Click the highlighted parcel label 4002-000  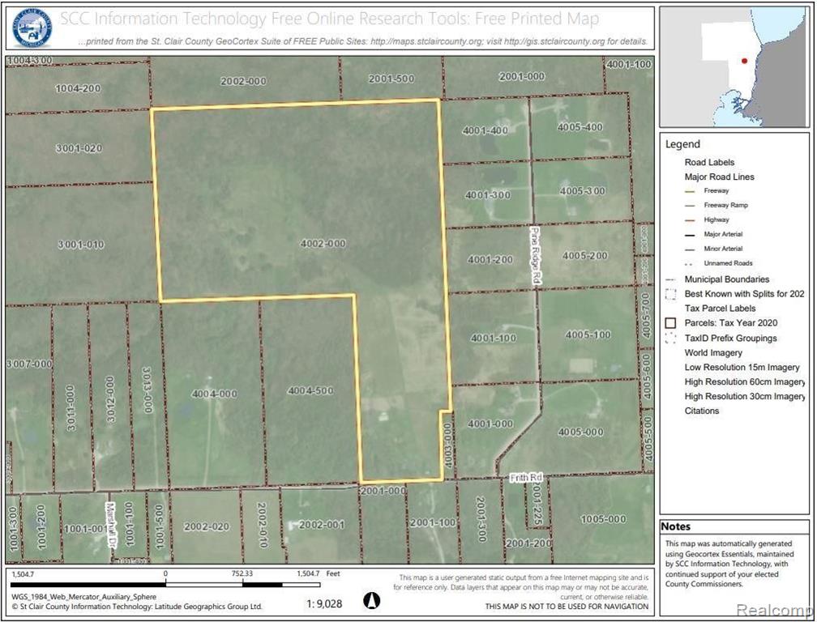point(323,243)
